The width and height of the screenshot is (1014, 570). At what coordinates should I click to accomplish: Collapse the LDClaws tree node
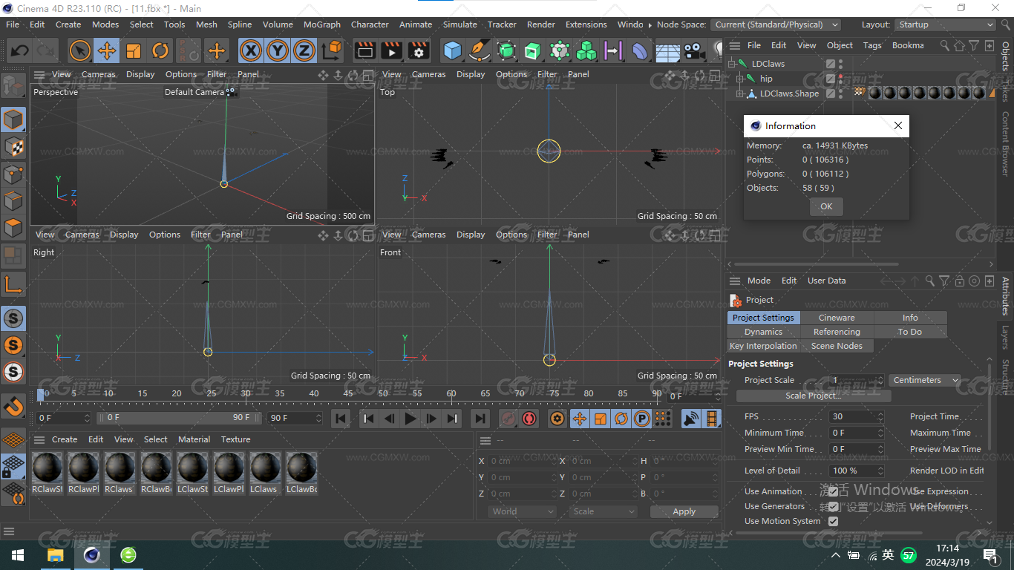731,64
